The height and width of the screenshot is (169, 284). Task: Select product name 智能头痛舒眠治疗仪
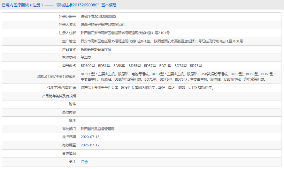96,49
